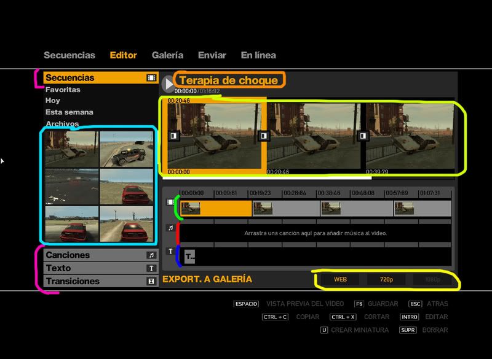Click the transition icon on Transiciones header
The width and height of the screenshot is (492, 359).
pos(151,282)
